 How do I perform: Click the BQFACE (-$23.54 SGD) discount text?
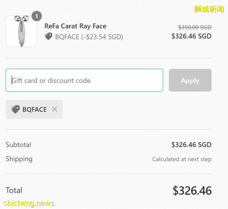[89, 37]
